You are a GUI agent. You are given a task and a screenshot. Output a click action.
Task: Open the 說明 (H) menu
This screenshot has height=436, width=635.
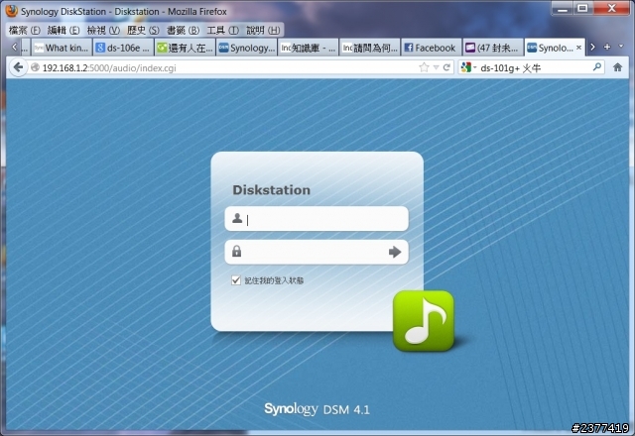[263, 31]
